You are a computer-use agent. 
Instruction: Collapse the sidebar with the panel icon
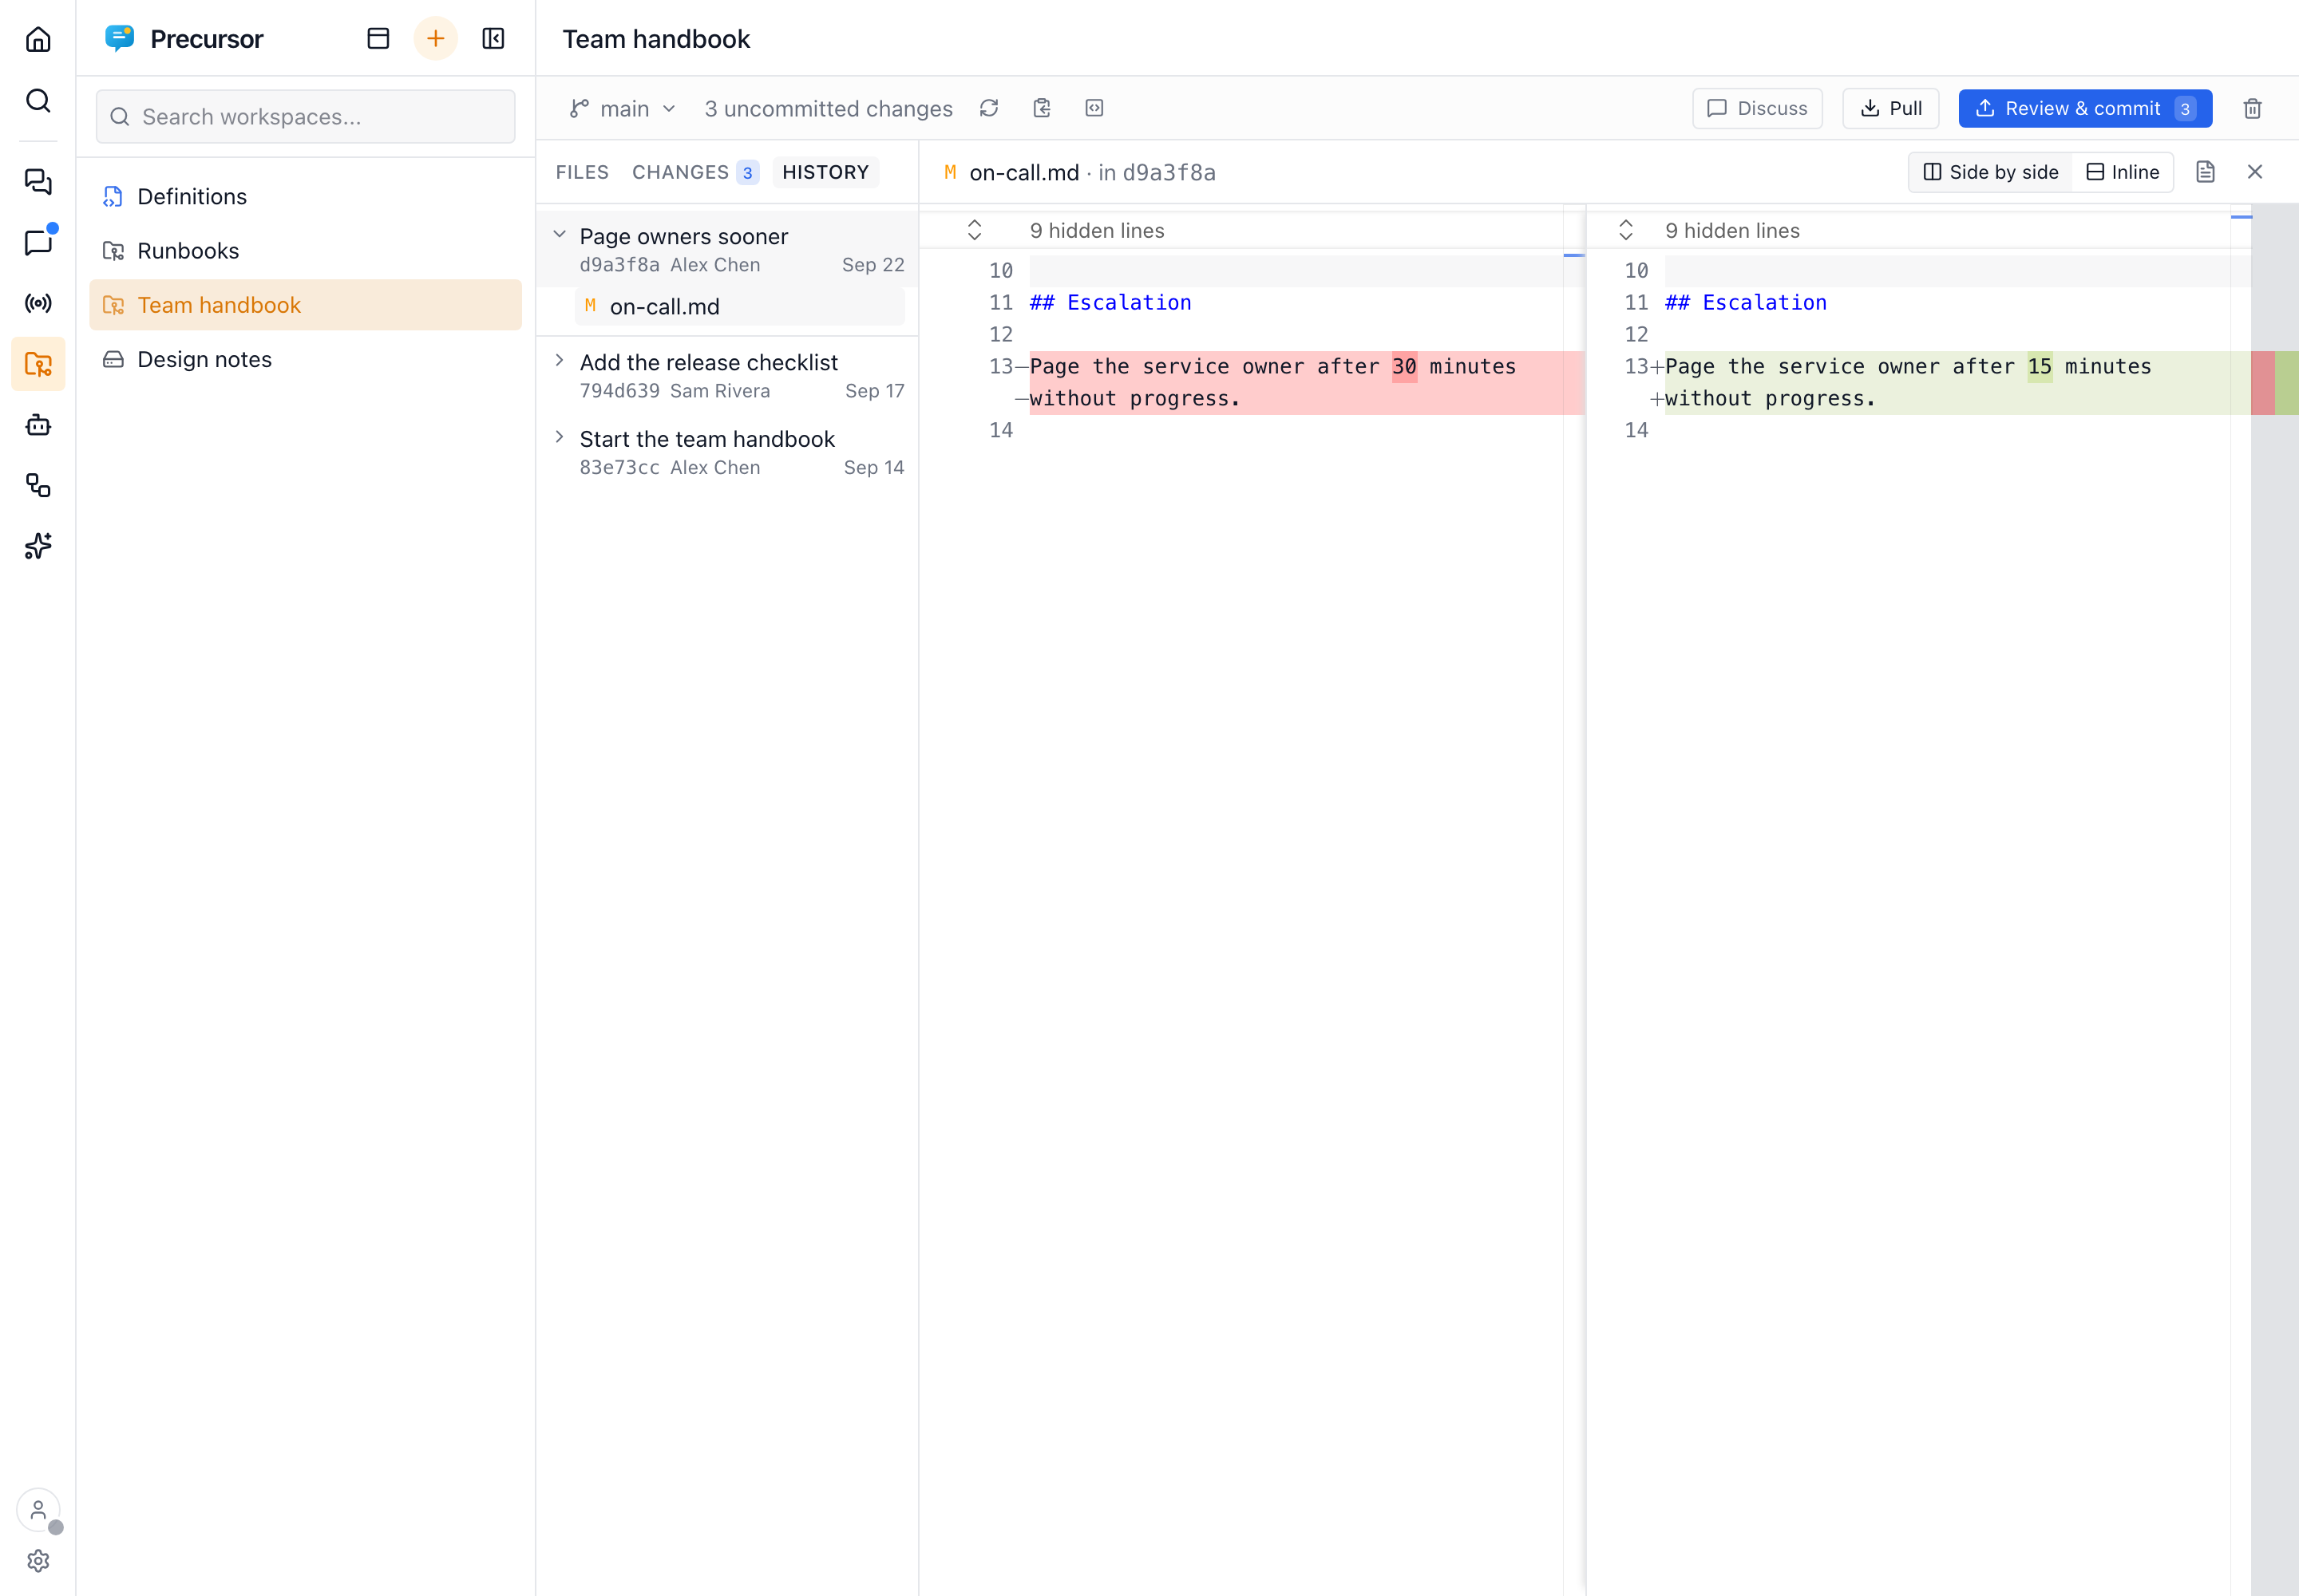click(493, 39)
